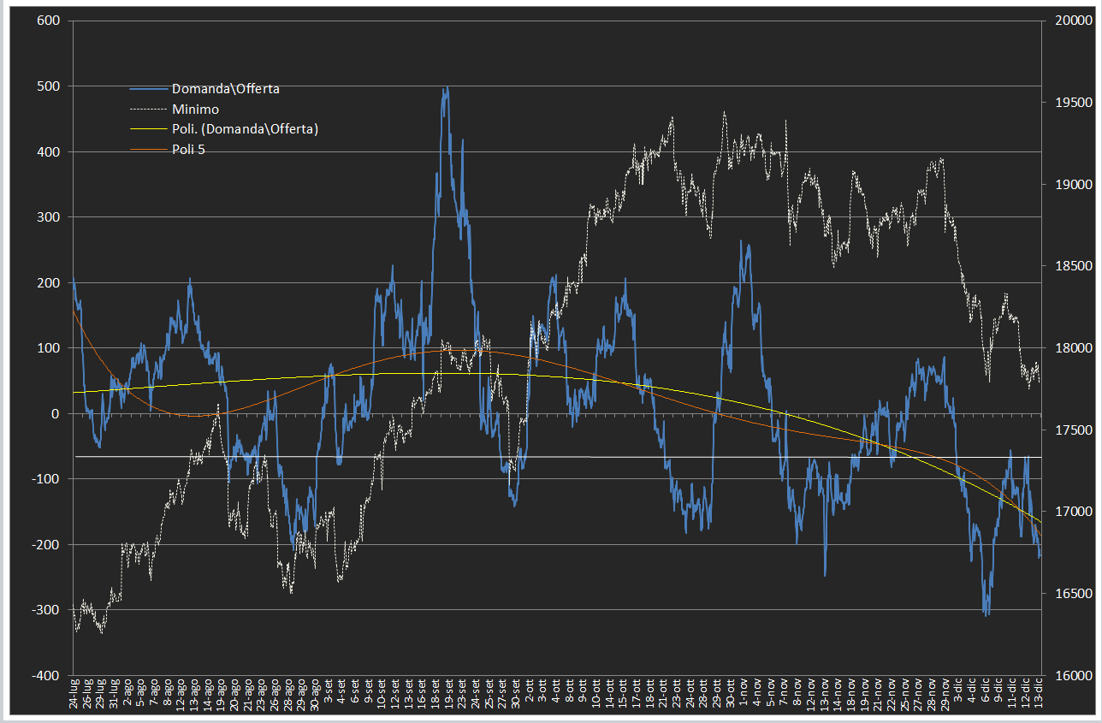Click the 0 label on left axis
This screenshot has height=723, width=1102.
coord(56,414)
